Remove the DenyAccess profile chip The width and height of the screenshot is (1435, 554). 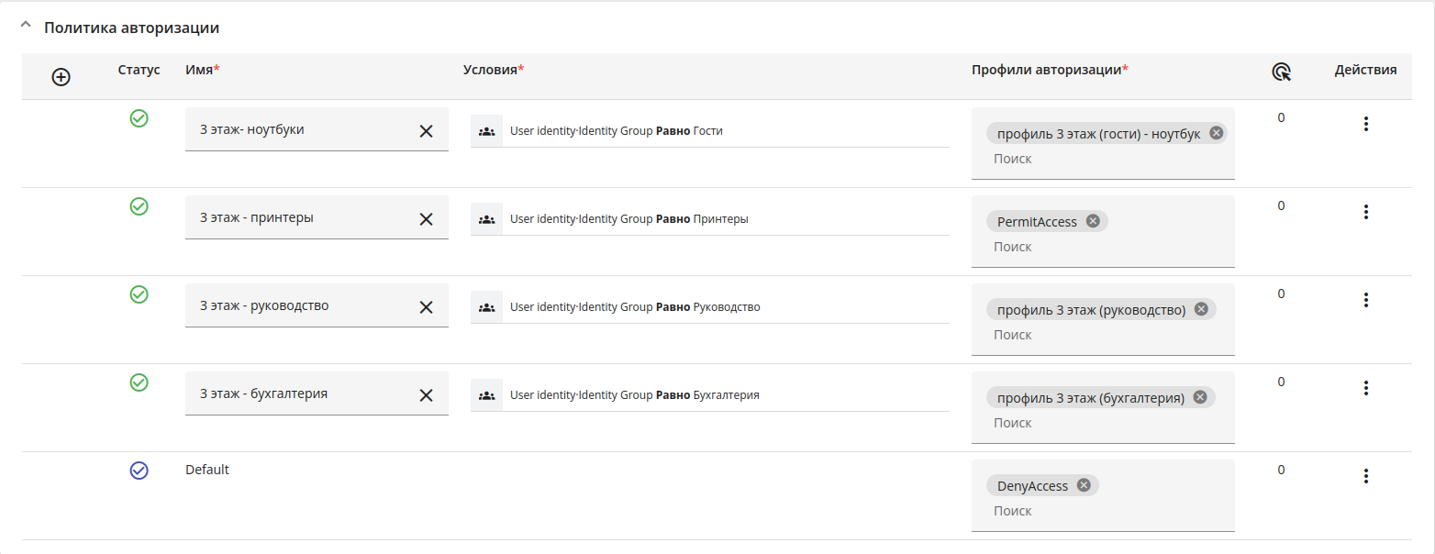click(1084, 485)
